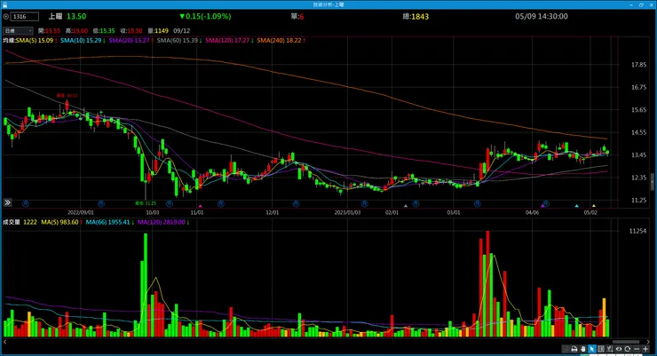Click the dimmed first icon in bottom toolbar

tap(565, 349)
